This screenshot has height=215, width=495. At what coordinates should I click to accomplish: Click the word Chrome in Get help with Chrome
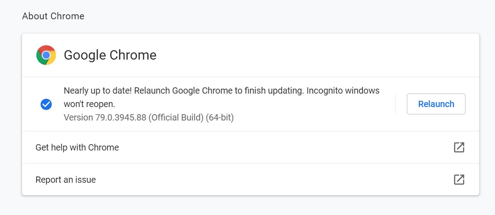[104, 147]
